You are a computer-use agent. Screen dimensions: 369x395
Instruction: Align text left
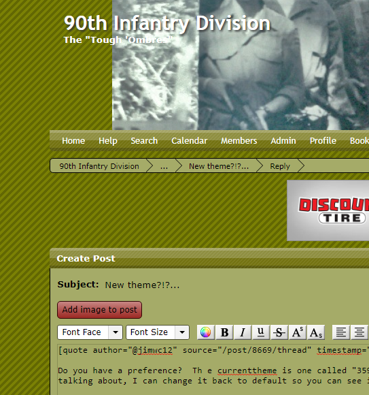tap(341, 332)
